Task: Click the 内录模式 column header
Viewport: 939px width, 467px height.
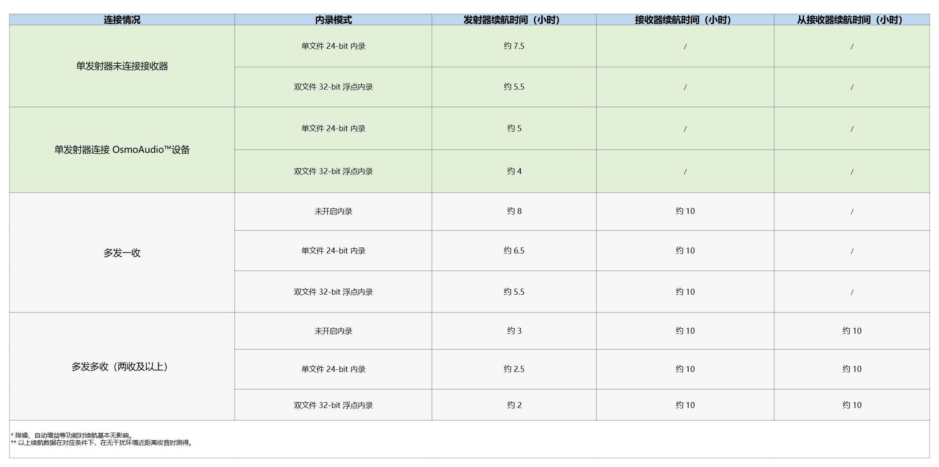Action: (333, 20)
